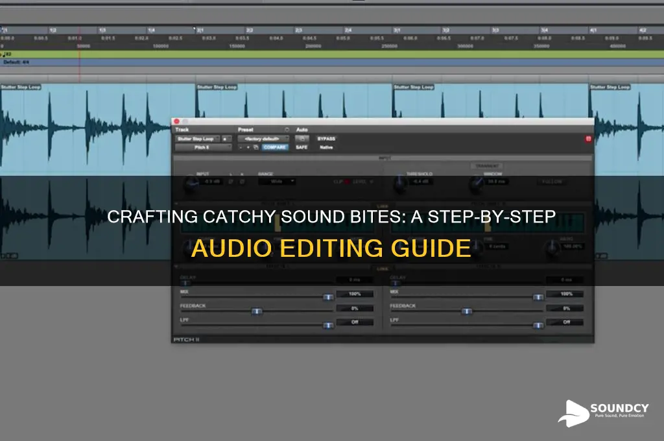This screenshot has width=664, height=441.
Task: Click the right FEEDBACK slider handle
Action: [x=467, y=311]
